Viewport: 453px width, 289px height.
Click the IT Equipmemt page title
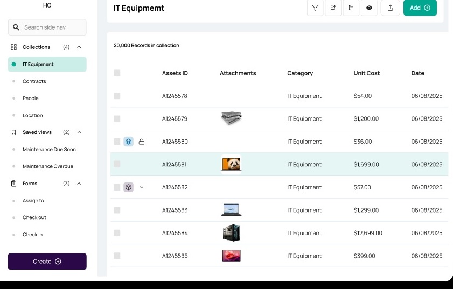138,8
